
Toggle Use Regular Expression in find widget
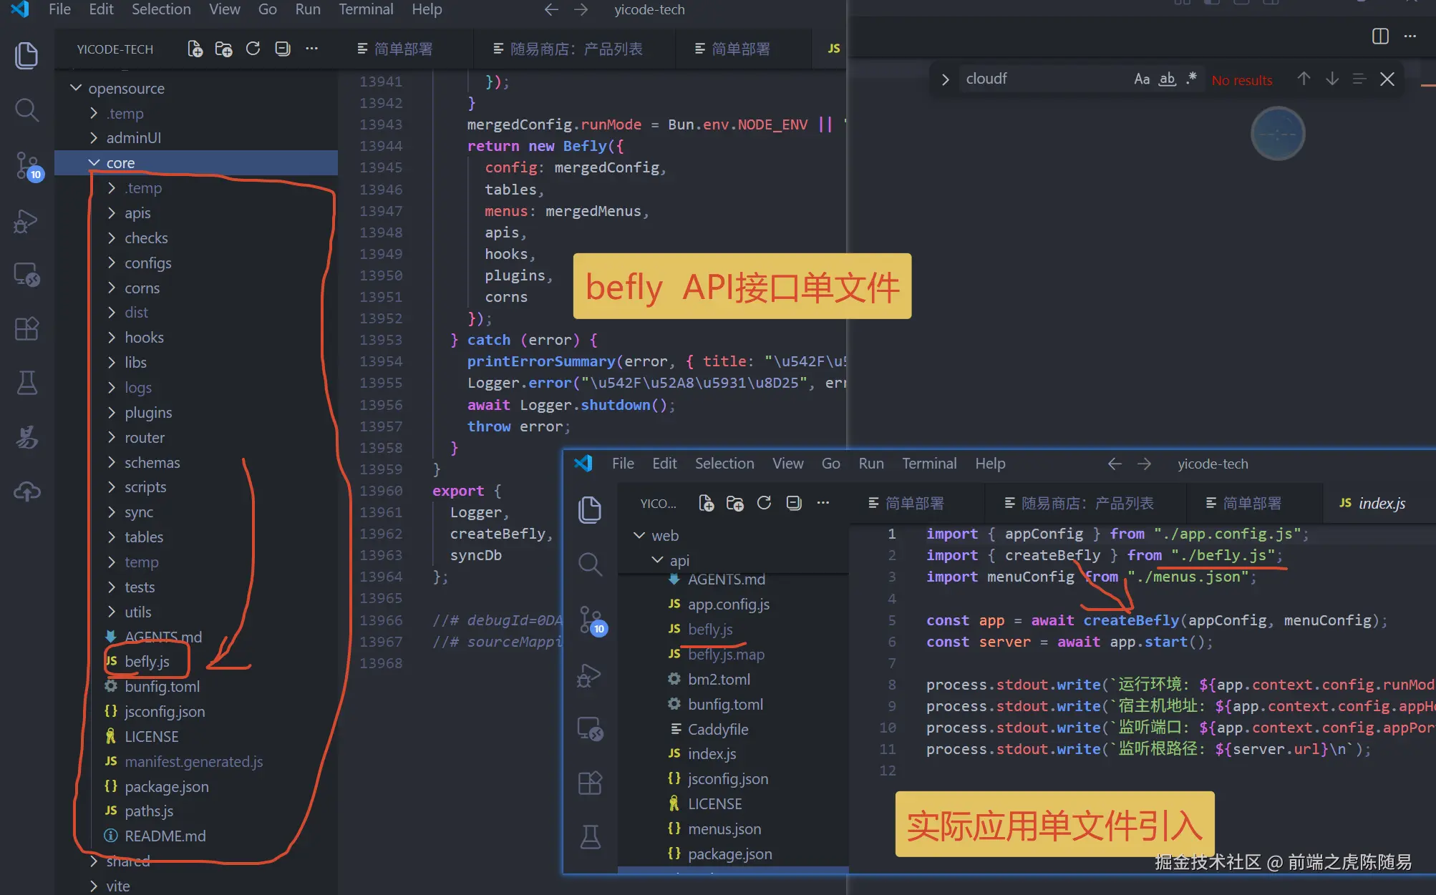1191,79
